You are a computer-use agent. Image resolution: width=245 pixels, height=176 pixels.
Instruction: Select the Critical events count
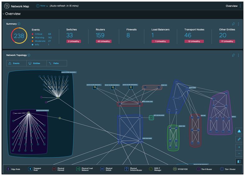[50, 34]
